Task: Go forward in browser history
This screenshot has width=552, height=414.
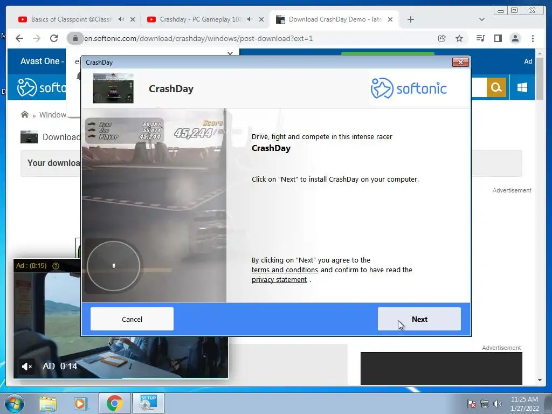Action: [37, 38]
